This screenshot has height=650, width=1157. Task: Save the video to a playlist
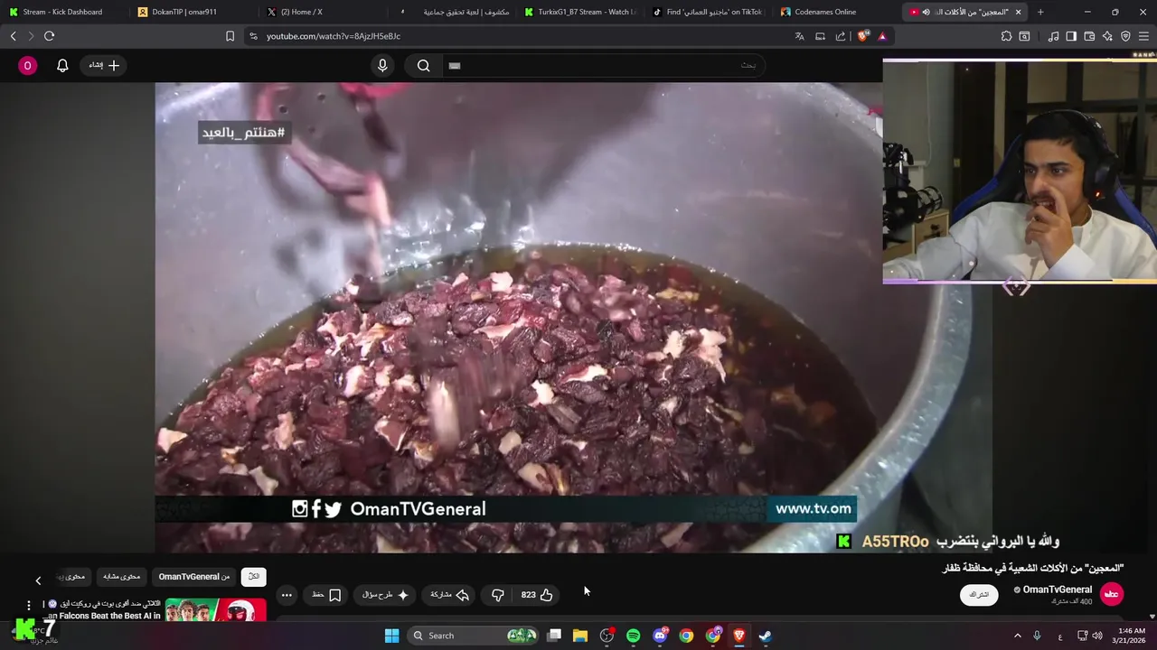pyautogui.click(x=326, y=595)
